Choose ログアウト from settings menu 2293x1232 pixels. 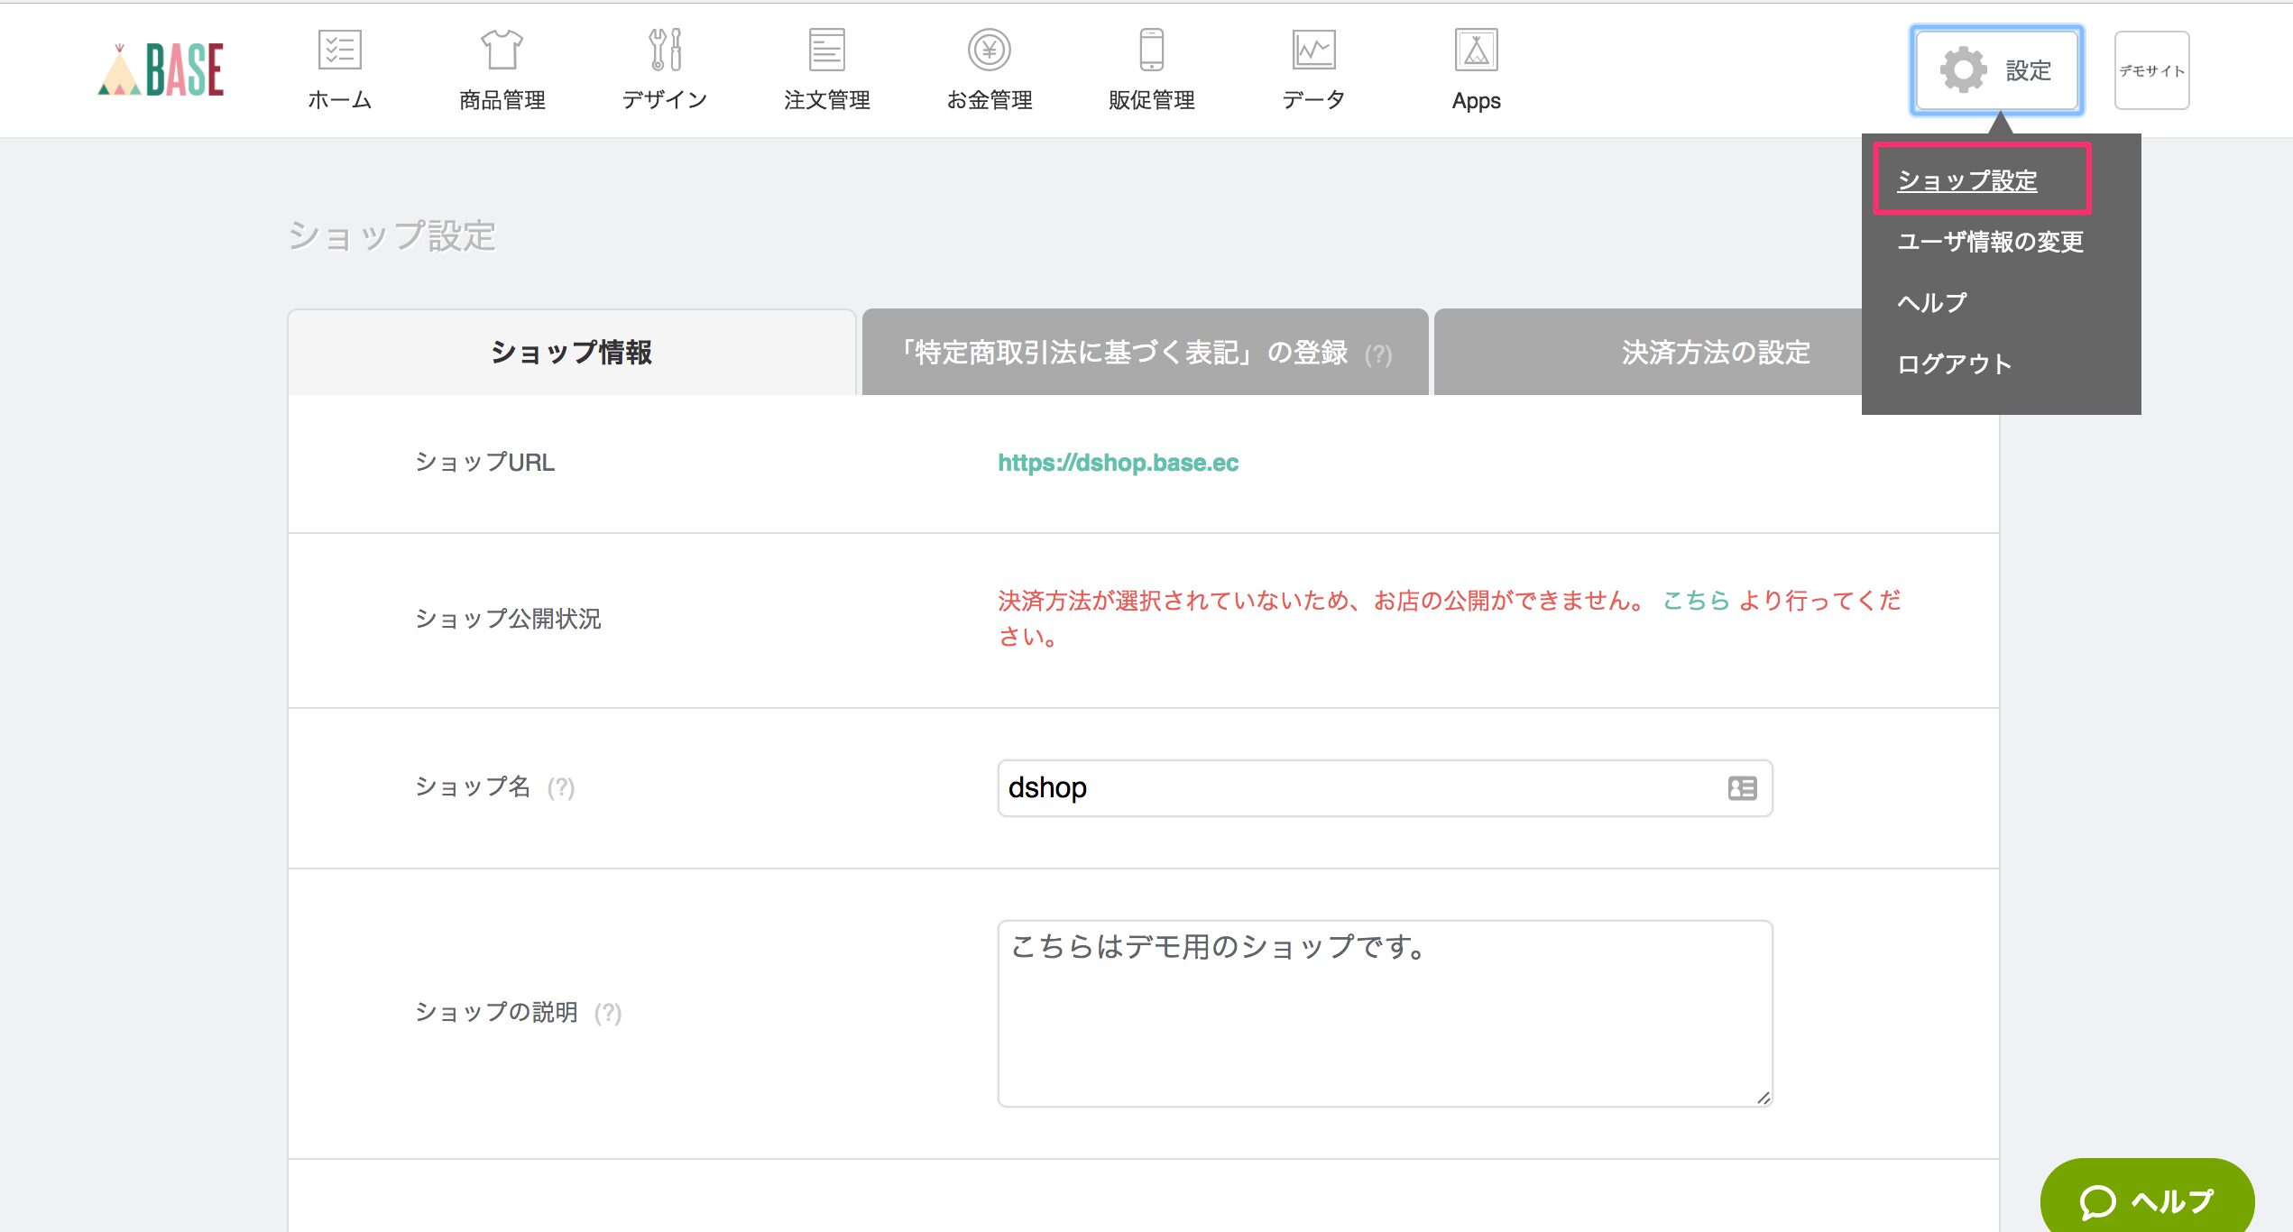(x=1954, y=364)
